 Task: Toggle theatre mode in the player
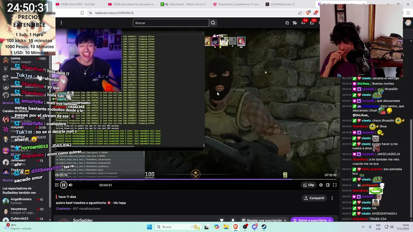point(328,185)
